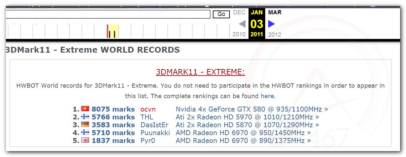Open 8075 marks score link
The width and height of the screenshot is (406, 157).
click(x=113, y=109)
